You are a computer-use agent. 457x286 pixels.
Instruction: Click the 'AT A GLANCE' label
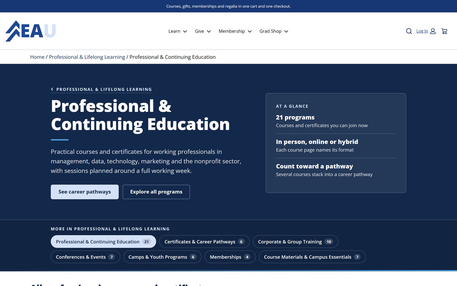pos(292,106)
